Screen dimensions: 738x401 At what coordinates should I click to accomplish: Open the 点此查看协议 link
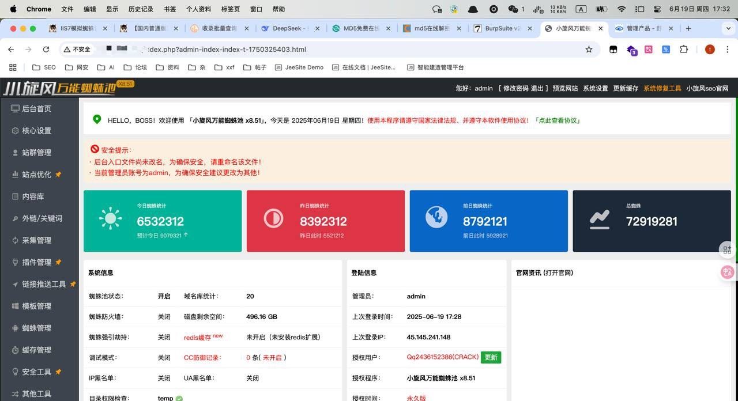(x=557, y=120)
